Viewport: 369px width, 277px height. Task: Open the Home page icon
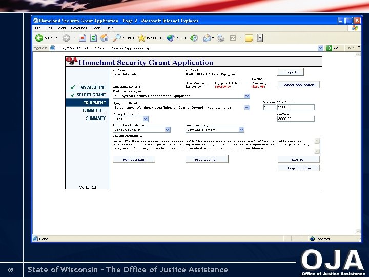pyautogui.click(x=104, y=37)
